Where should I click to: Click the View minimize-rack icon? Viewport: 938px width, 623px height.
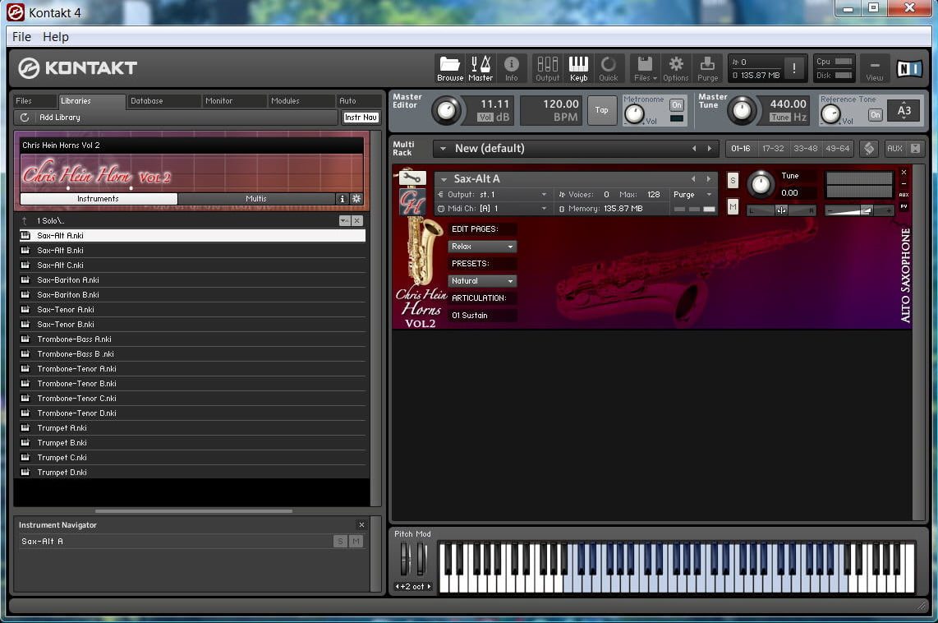[875, 69]
